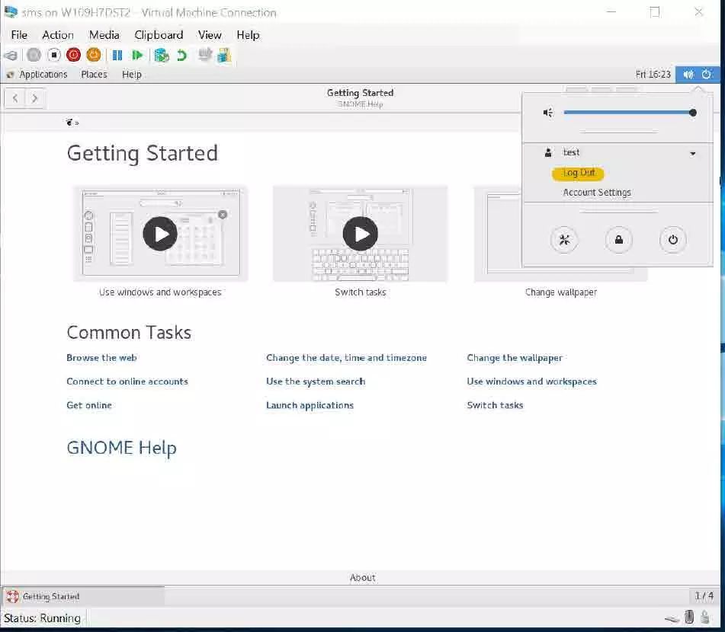Image resolution: width=725 pixels, height=632 pixels.
Task: Click the green Reset/resume play icon
Action: 137,56
